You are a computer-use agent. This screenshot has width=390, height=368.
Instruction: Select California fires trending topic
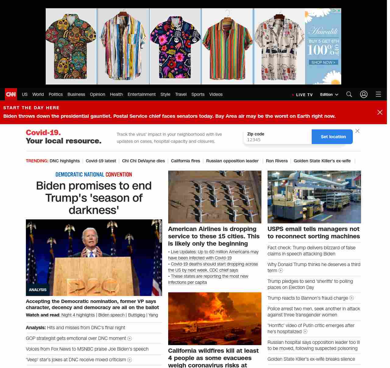click(x=185, y=161)
